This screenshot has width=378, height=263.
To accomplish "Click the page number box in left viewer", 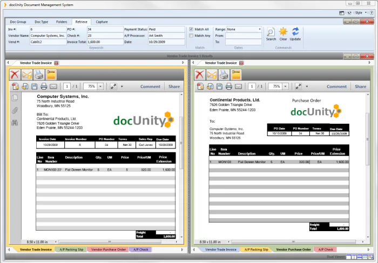I will point(67,86).
